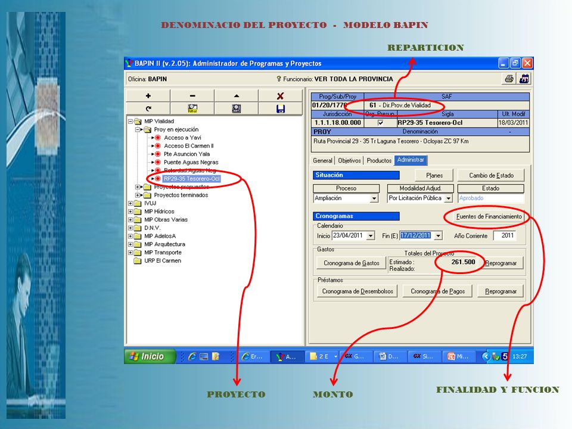
Task: Click the 'Er...' Internet Explorer taskbar button
Action: tap(253, 356)
